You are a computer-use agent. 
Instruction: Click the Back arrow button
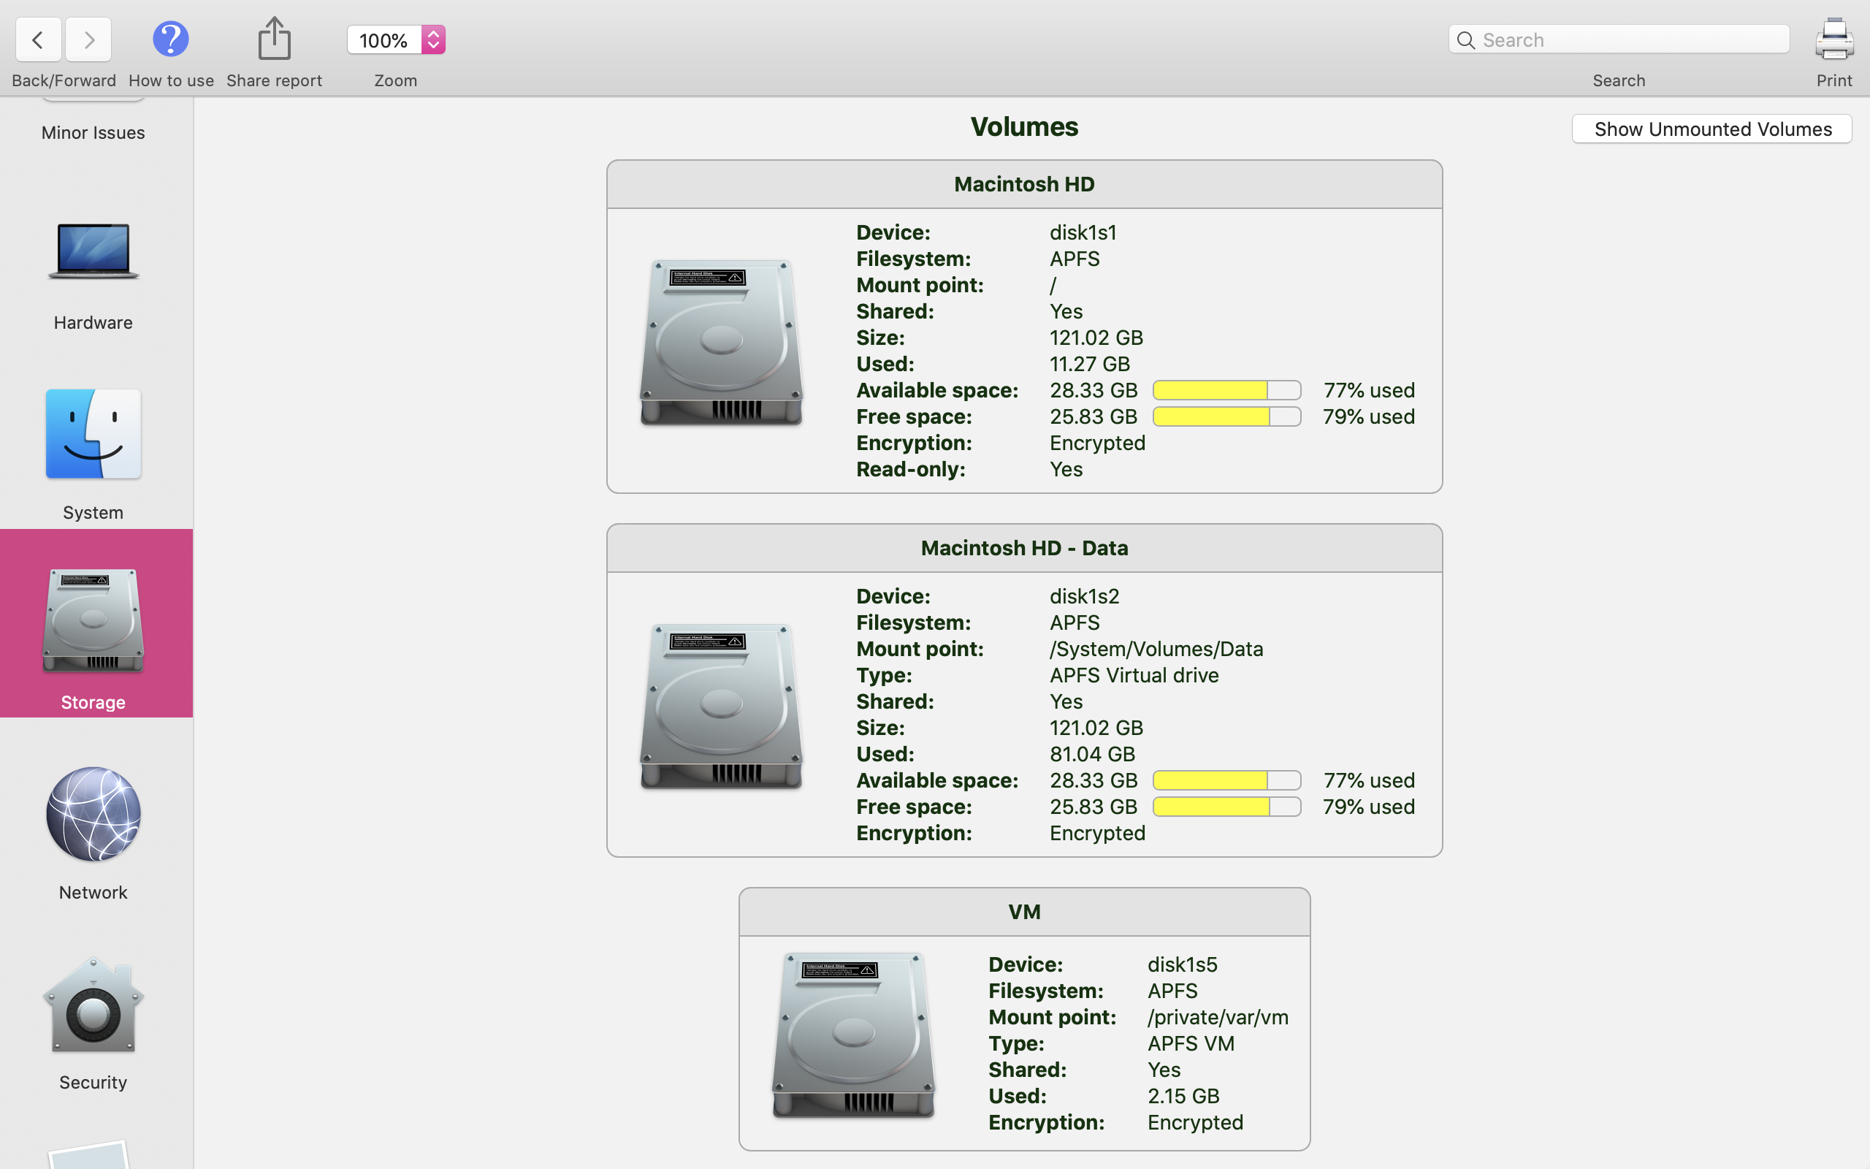(x=38, y=39)
